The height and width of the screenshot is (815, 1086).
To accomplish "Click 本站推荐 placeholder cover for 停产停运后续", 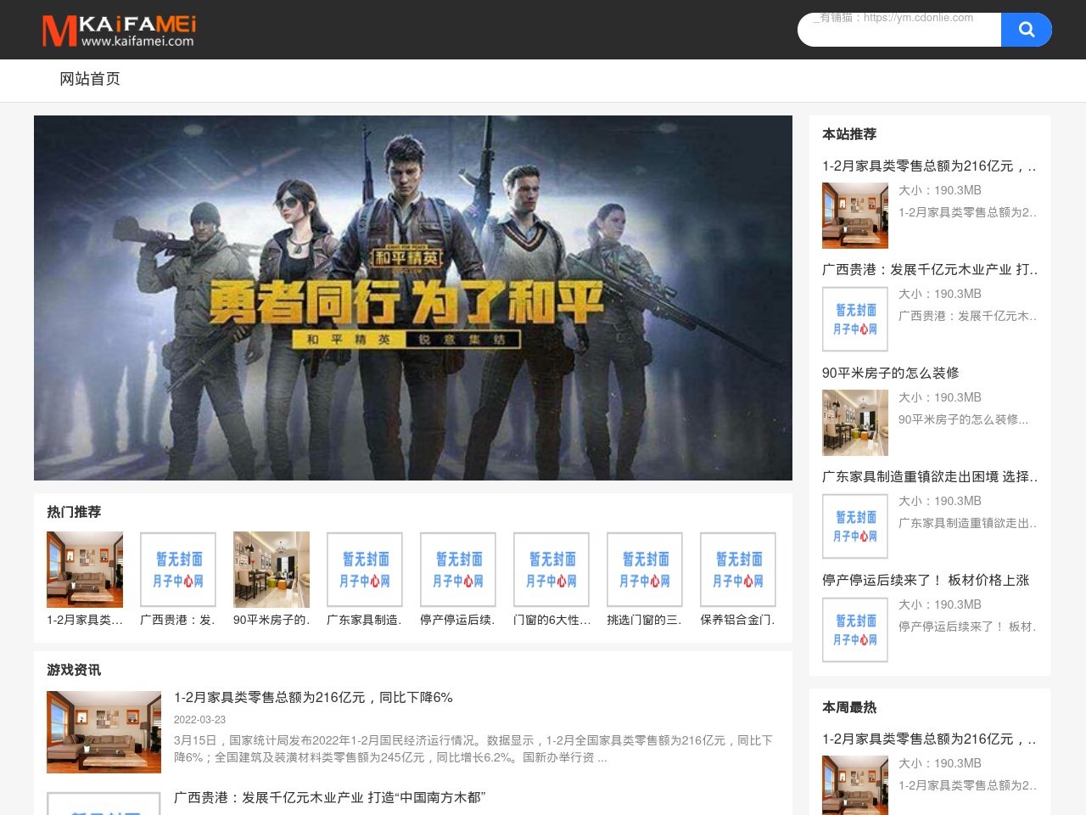I will coord(855,630).
